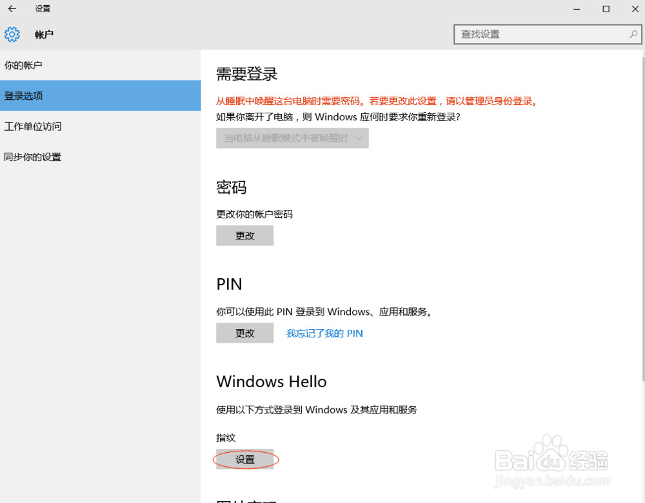Click the search magnifier icon
The width and height of the screenshot is (645, 503).
coord(633,34)
